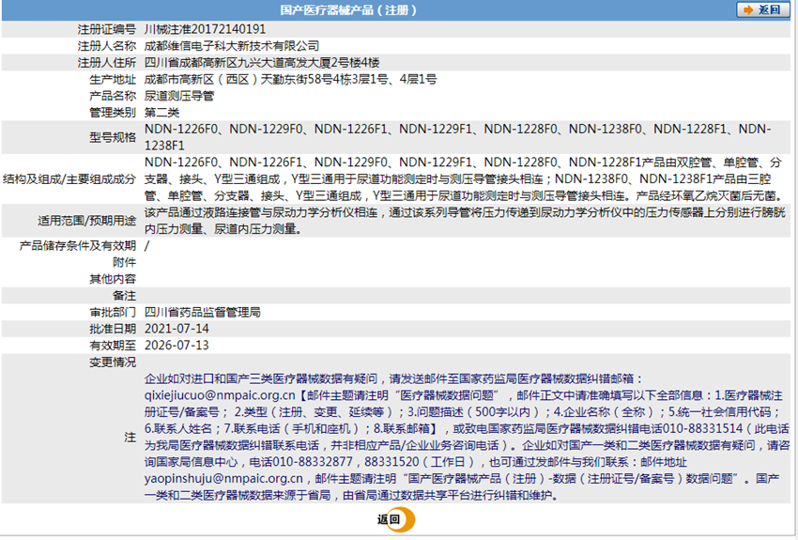Click the 附件 label

[125, 263]
